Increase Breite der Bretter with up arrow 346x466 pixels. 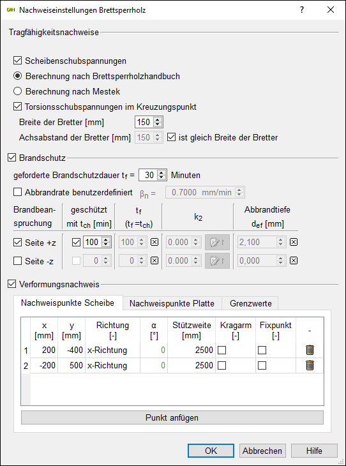(158, 119)
